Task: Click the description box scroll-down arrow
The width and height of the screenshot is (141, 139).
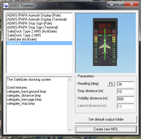Action: (x=70, y=130)
